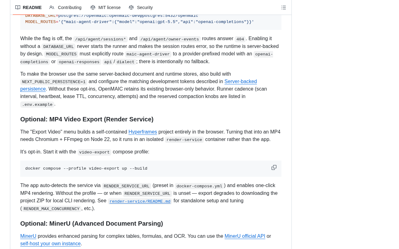The height and width of the screenshot is (249, 399).
Task: Open the MinerU link at paragraph start
Action: [28, 236]
